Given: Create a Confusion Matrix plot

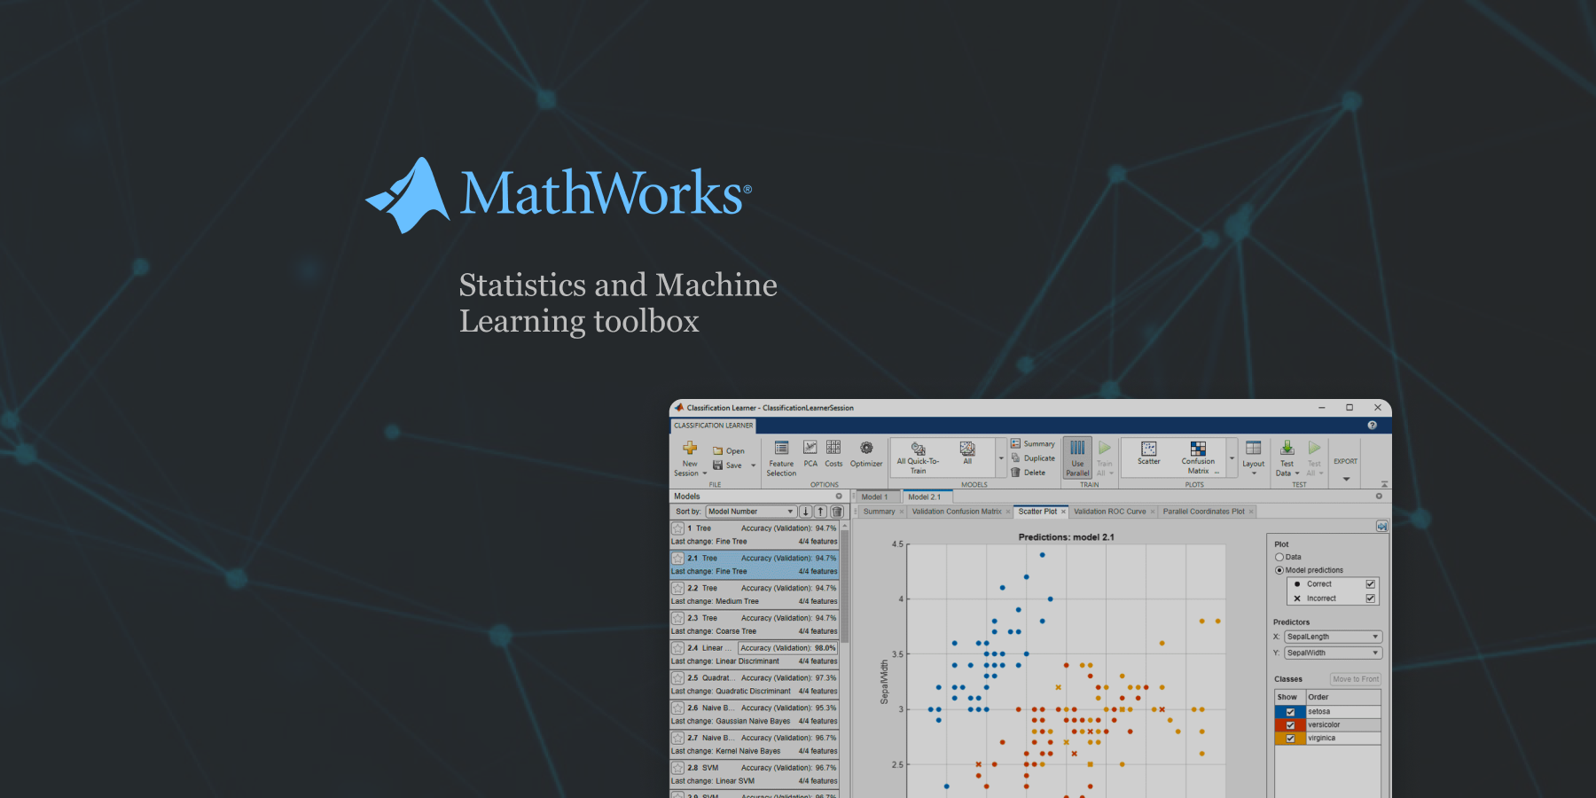Looking at the screenshot, I should pyautogui.click(x=1198, y=458).
